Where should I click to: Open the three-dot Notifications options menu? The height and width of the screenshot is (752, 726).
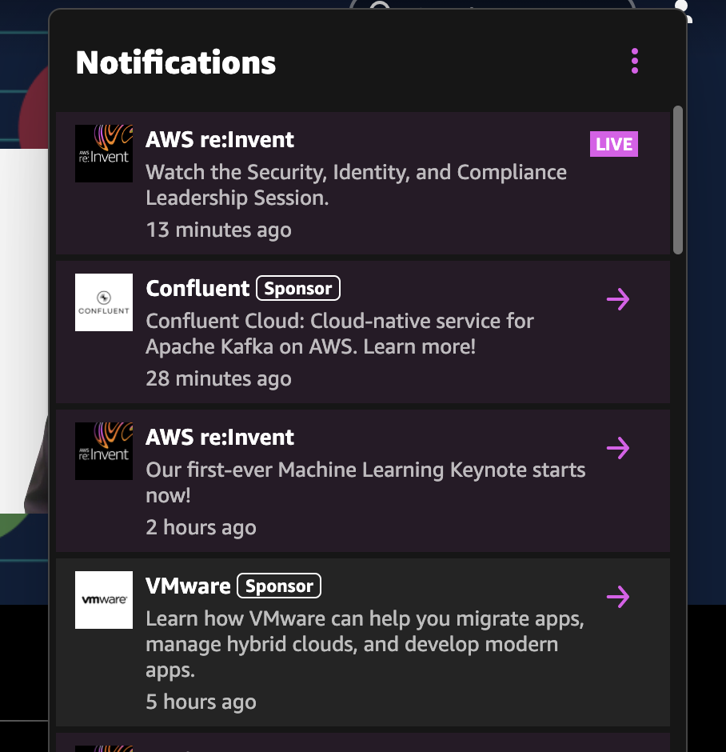pyautogui.click(x=635, y=61)
